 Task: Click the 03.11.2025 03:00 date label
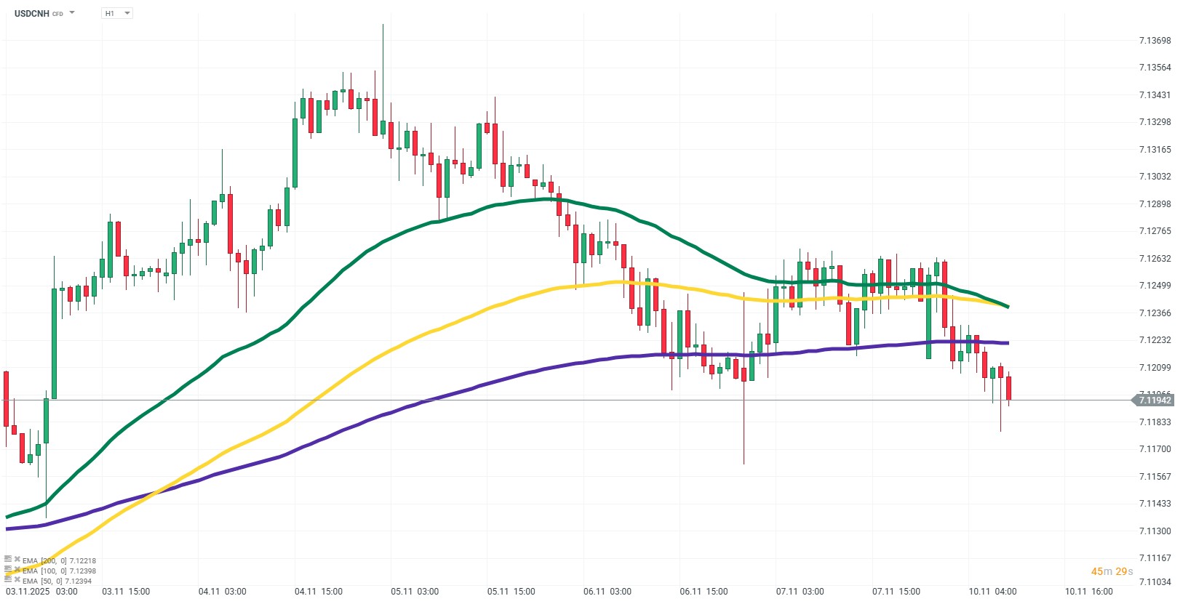(x=41, y=592)
